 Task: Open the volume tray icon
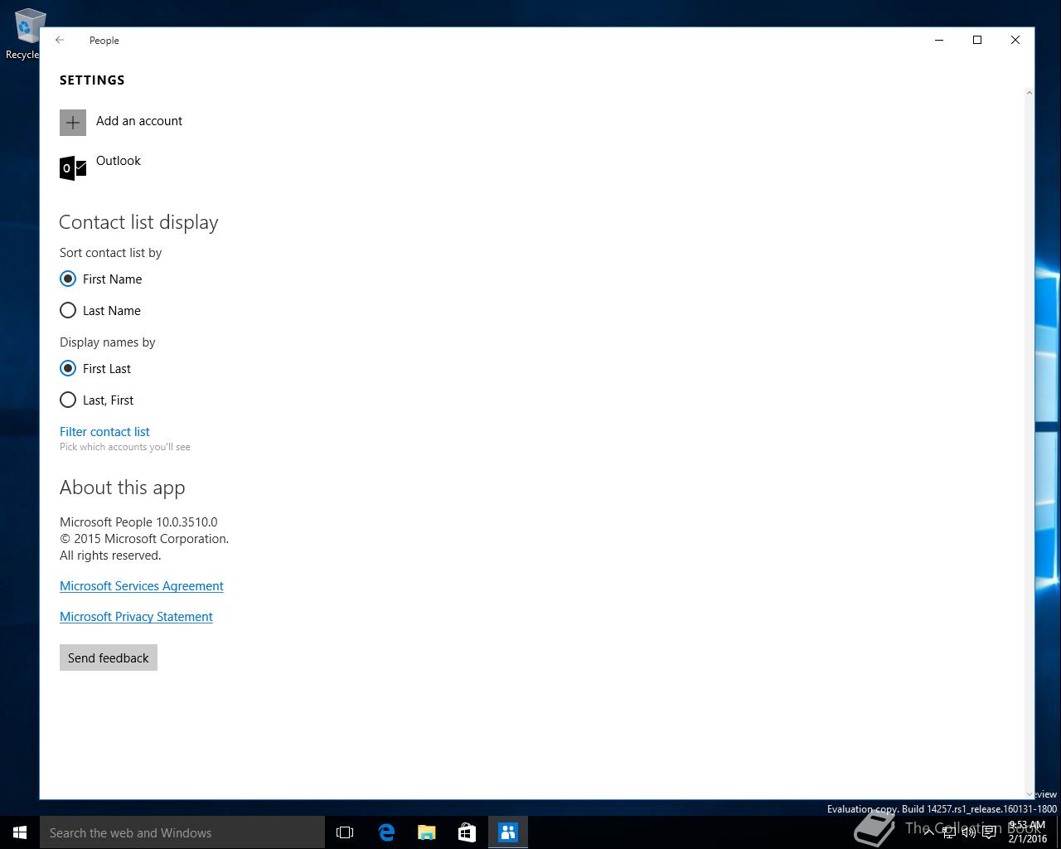pos(969,832)
